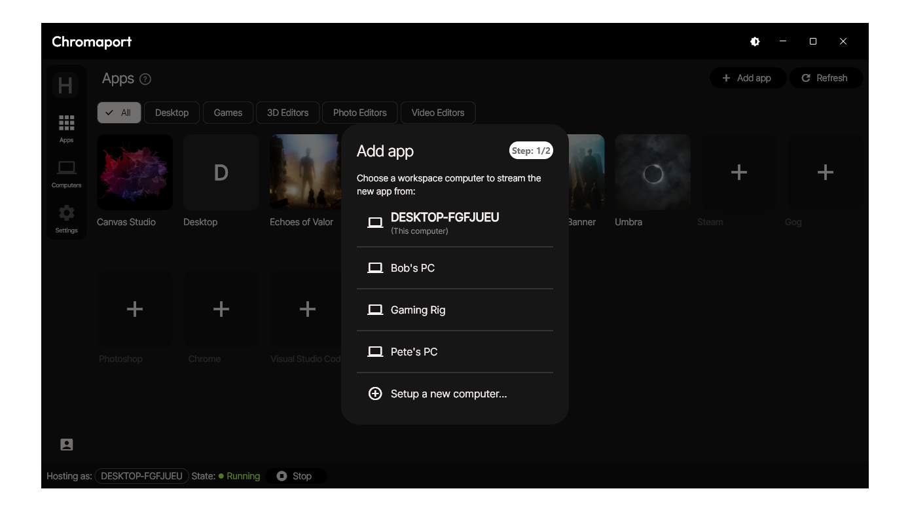Click the Apps help question mark icon

[x=145, y=79]
